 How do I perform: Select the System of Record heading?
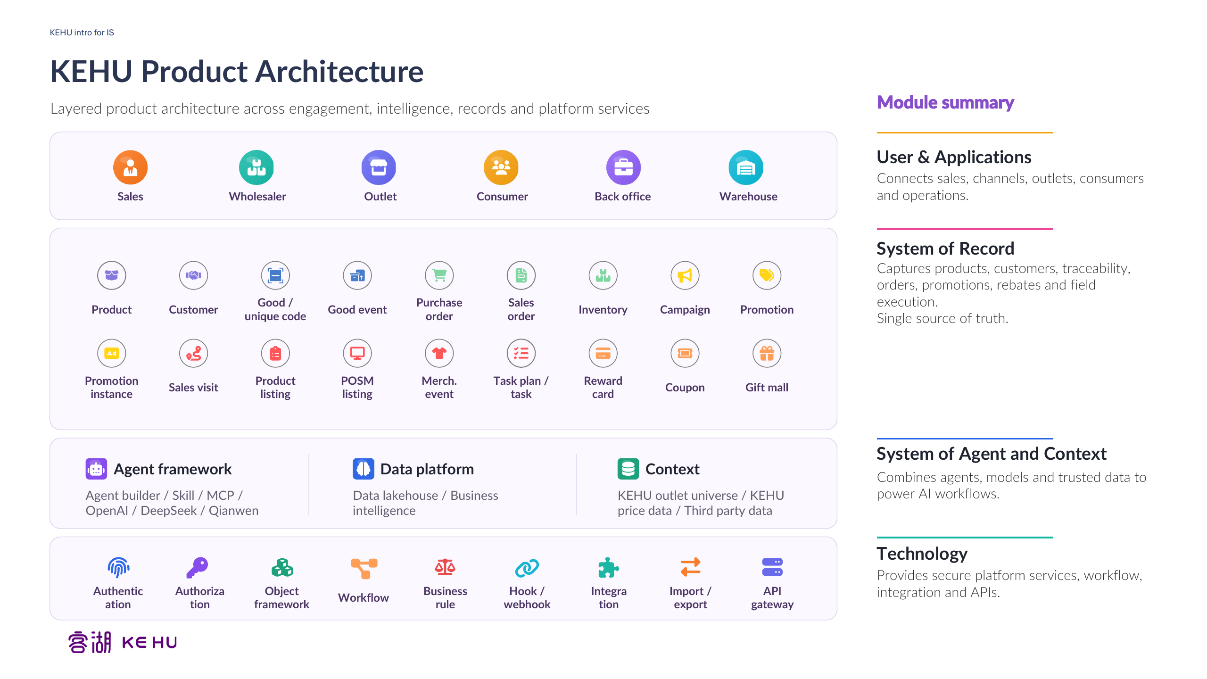pos(945,248)
